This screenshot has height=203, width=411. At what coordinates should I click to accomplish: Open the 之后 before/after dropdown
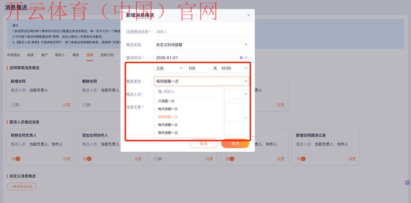pos(169,68)
